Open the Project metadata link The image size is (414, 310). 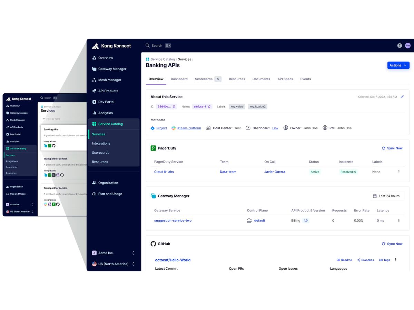pyautogui.click(x=161, y=128)
